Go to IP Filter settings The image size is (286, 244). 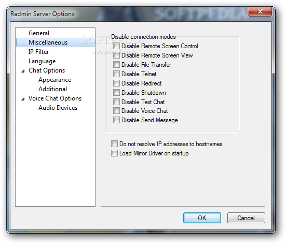[38, 52]
